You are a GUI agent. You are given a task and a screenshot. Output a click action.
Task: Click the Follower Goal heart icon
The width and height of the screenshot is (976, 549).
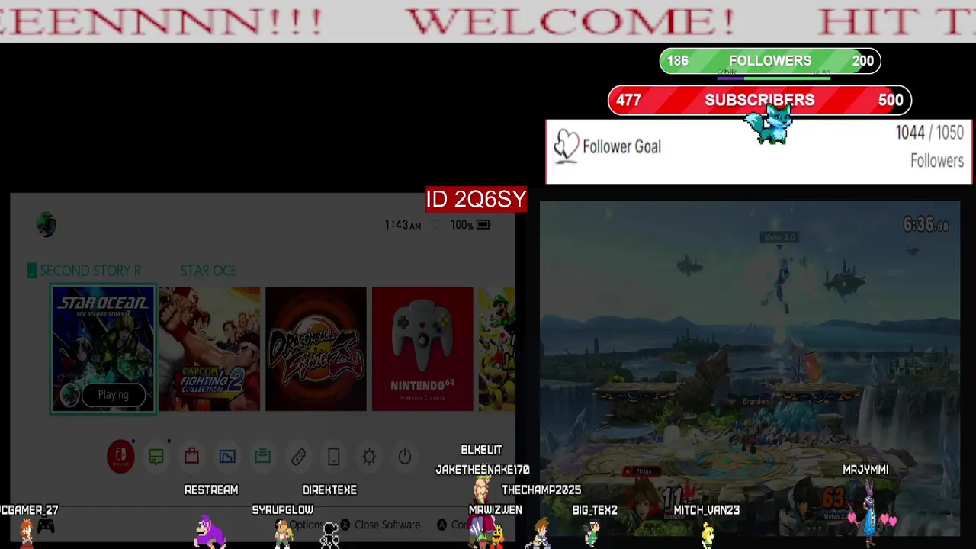coord(566,146)
